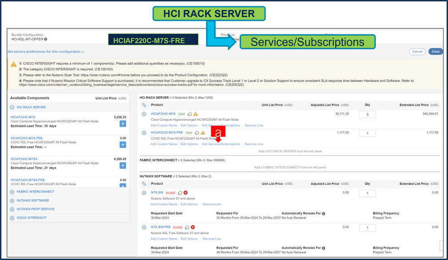Viewport: 448px width, 260px height.
Task: Click Add Custom Name for NTX-SW-FRE
Action: point(164,239)
